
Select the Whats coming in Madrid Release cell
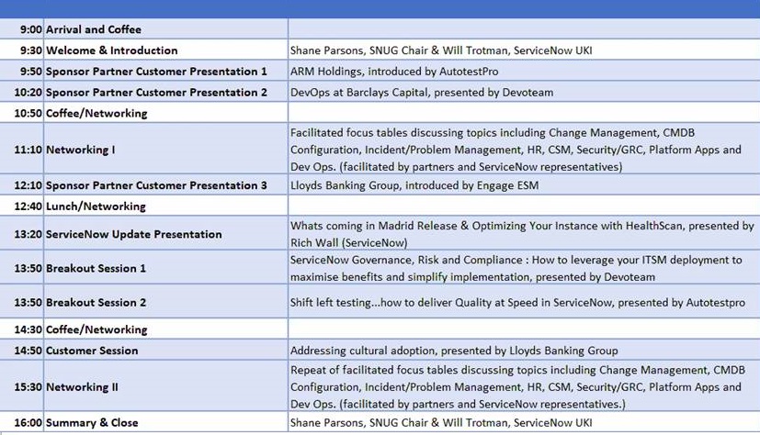(524, 233)
